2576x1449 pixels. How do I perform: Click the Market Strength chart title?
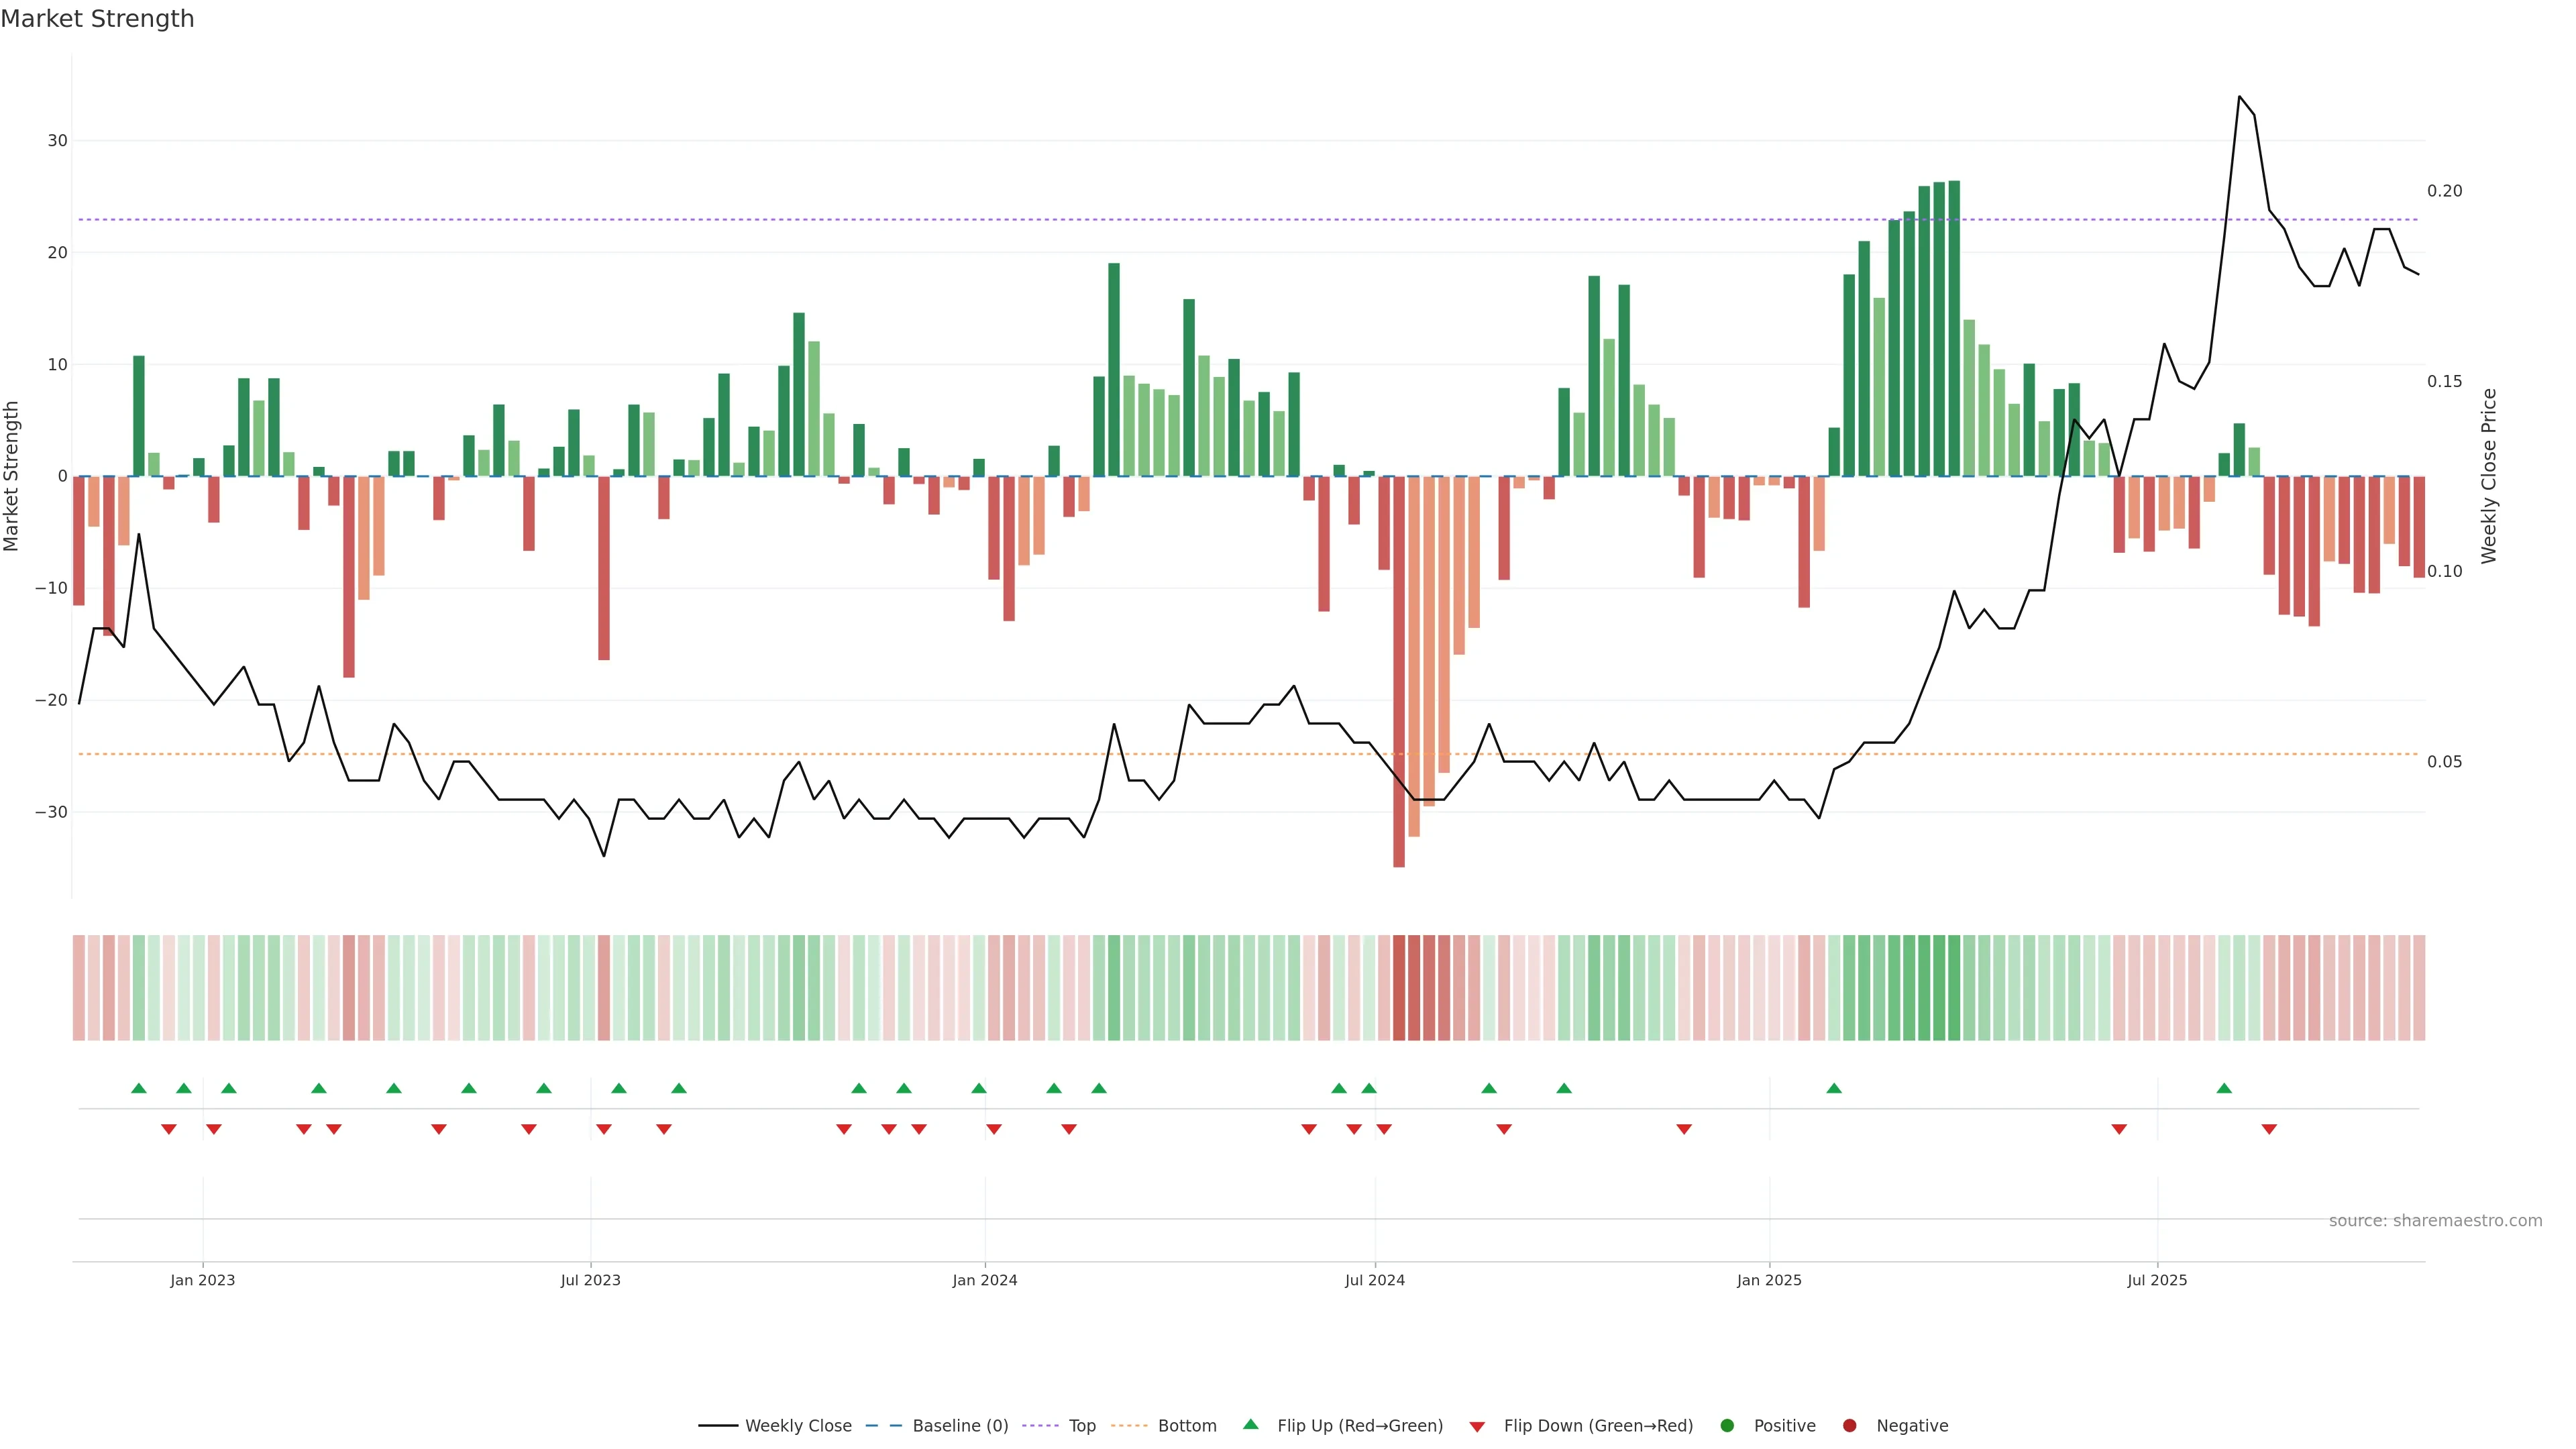(x=97, y=19)
